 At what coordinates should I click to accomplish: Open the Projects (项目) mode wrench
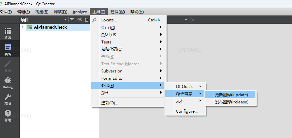point(8,99)
